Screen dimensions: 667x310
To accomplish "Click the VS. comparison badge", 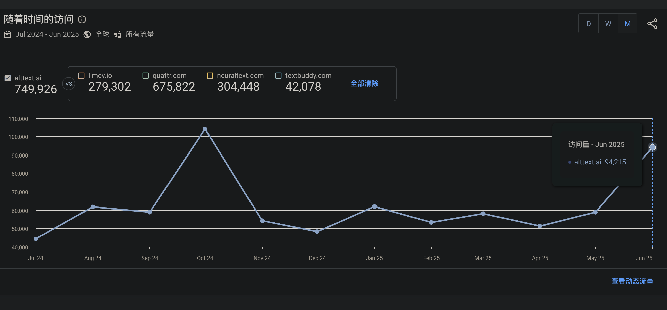I will tap(69, 84).
